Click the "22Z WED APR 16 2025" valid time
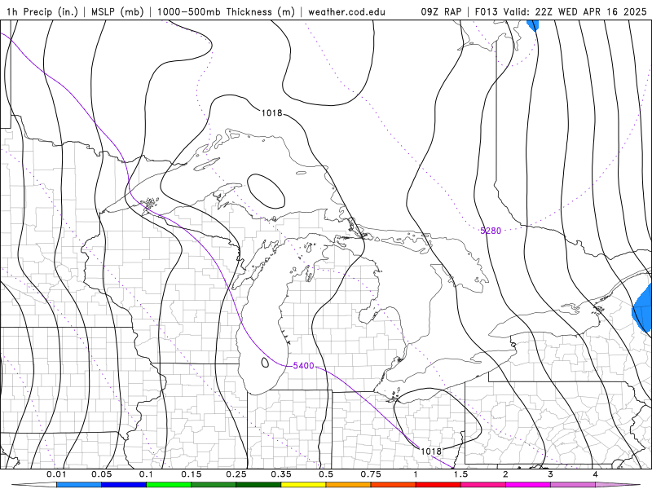 click(590, 11)
